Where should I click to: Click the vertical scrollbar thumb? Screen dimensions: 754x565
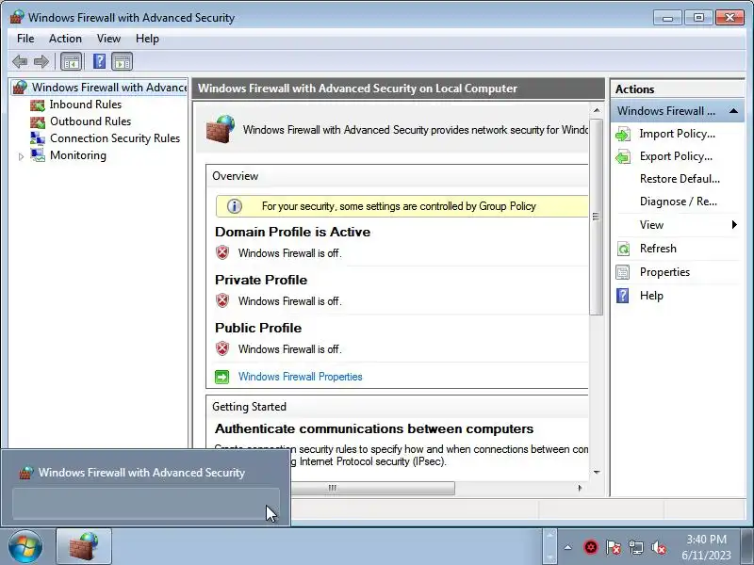(x=597, y=218)
